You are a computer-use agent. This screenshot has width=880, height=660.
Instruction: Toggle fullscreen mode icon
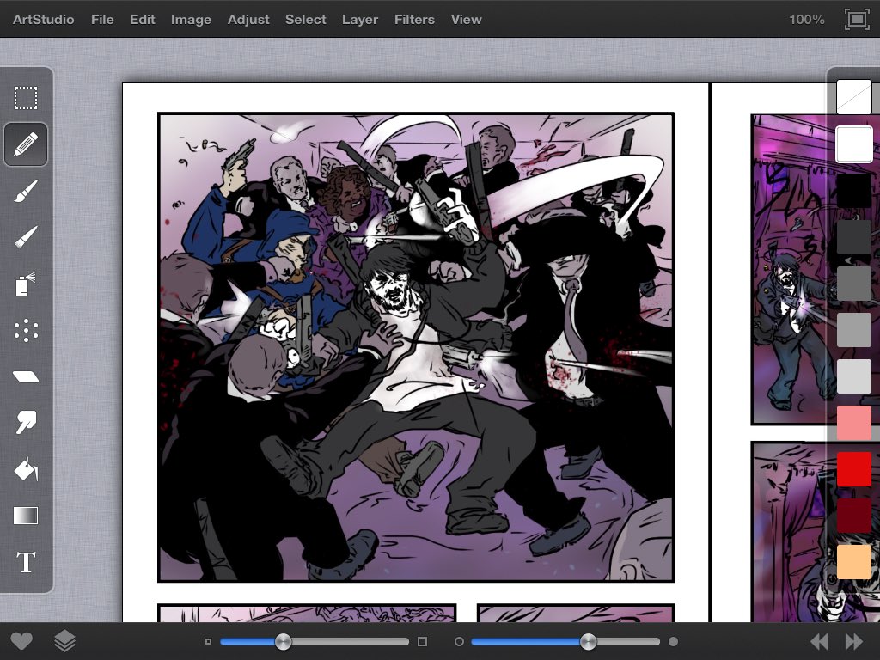(x=857, y=20)
